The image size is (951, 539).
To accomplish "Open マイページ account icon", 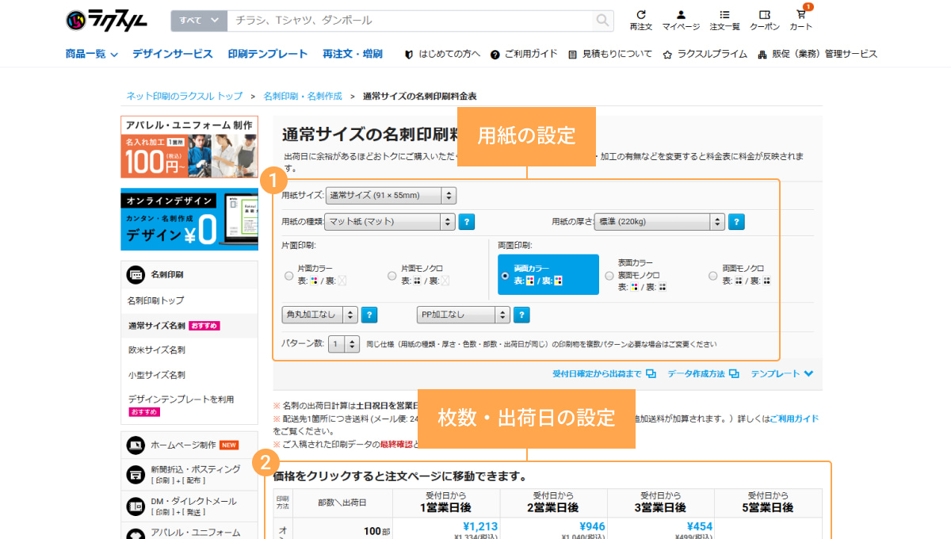I will (x=681, y=14).
